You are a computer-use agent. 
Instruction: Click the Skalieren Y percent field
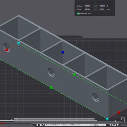click(95, 6)
